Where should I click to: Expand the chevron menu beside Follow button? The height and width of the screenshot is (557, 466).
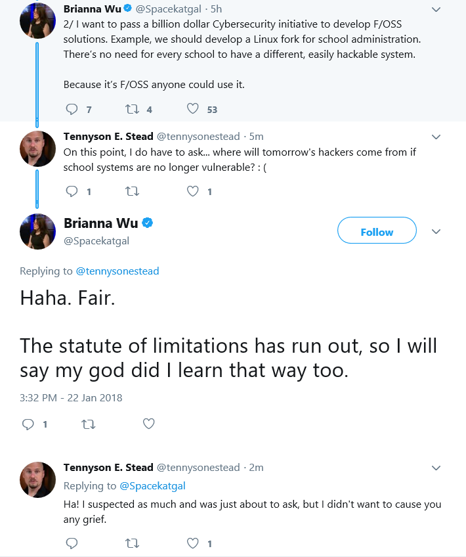436,232
